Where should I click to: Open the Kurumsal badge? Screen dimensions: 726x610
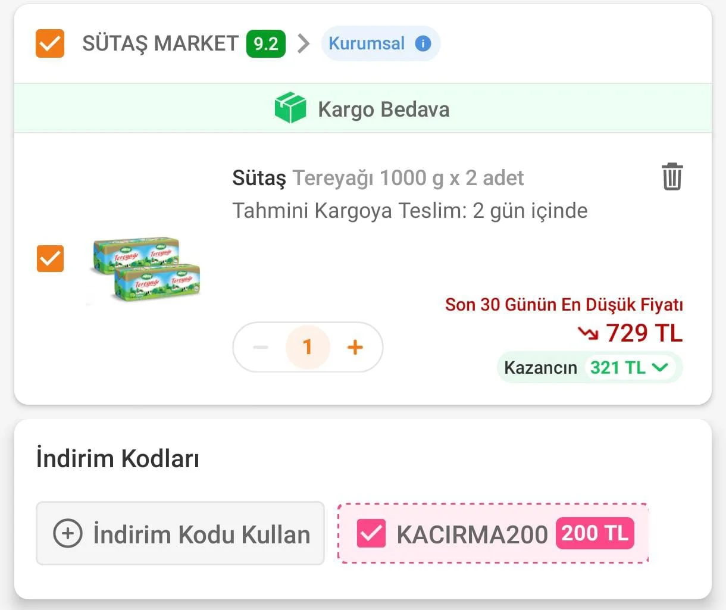click(380, 43)
